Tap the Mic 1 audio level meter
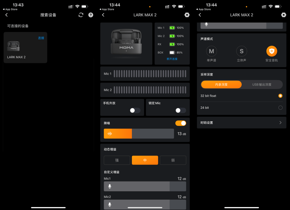 [150, 74]
